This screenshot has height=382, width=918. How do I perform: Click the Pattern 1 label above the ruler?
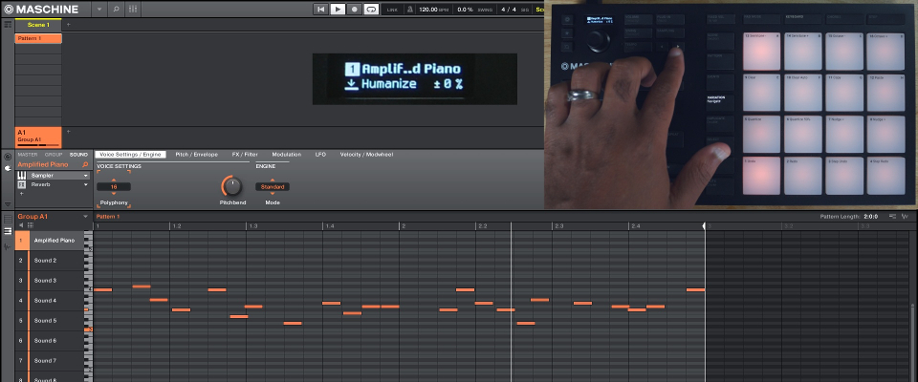coord(108,217)
